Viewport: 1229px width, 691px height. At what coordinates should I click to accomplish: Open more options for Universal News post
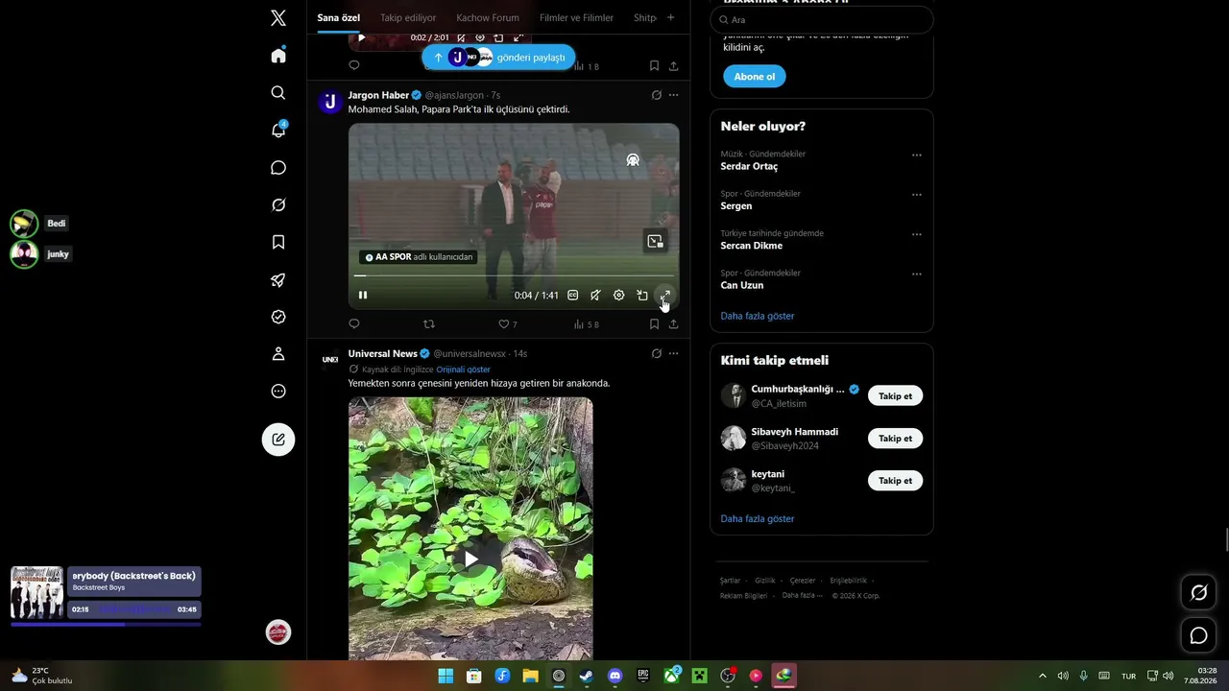(x=673, y=353)
